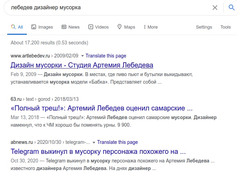Click Translate this page for artlebedev.ru
Viewport: 237px width, 180px height.
tap(106, 56)
